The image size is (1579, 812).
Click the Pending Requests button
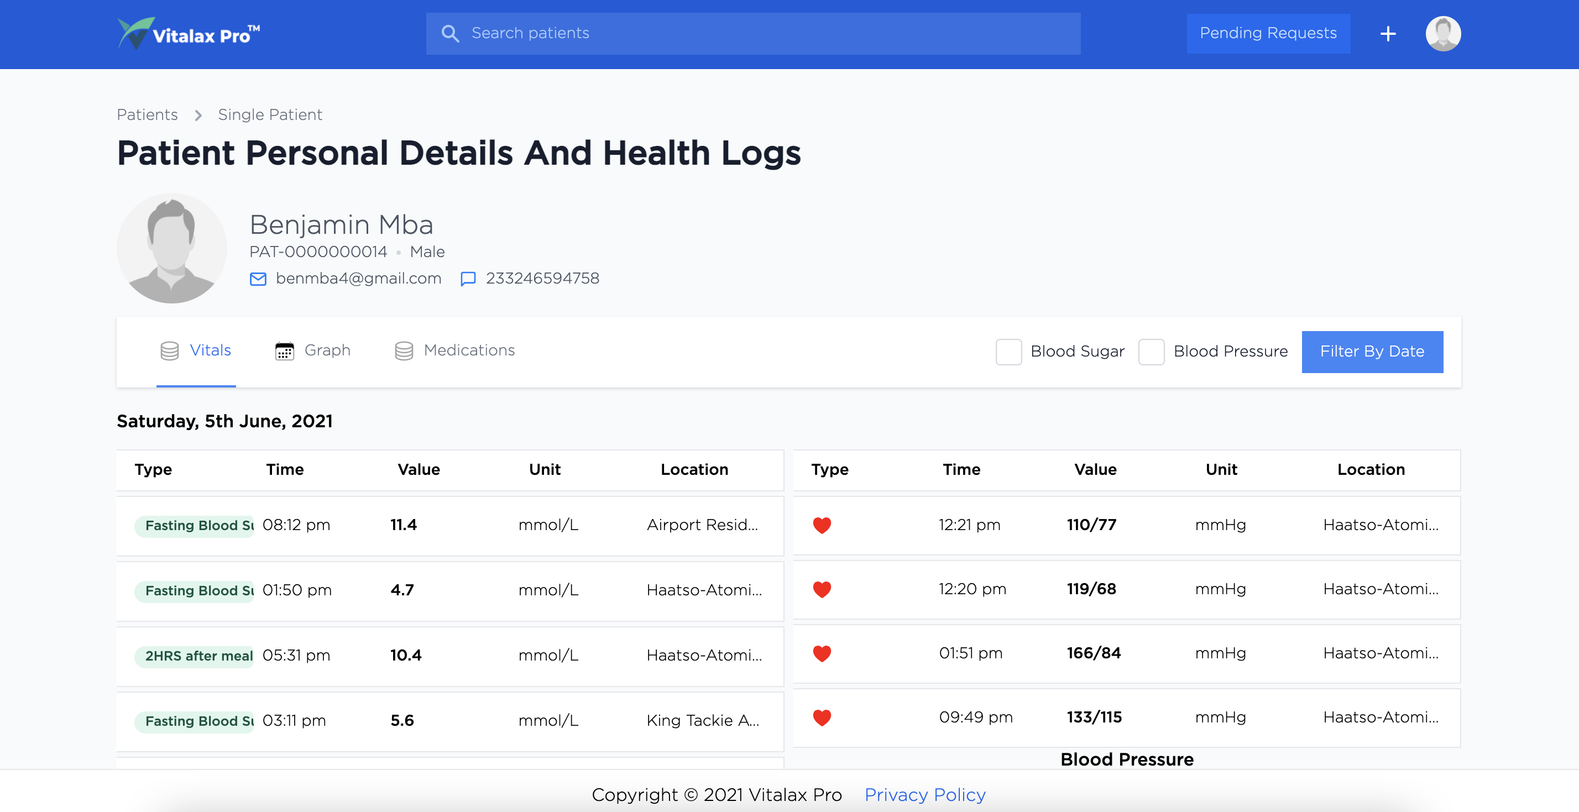(1267, 32)
